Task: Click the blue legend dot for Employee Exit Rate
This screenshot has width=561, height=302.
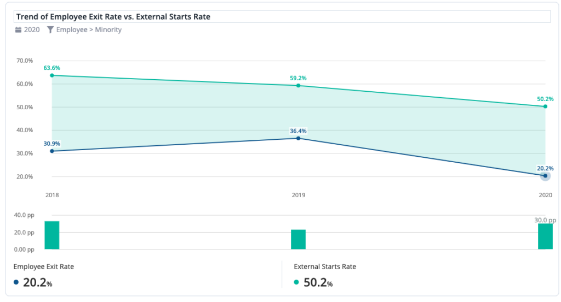Action: [16, 282]
